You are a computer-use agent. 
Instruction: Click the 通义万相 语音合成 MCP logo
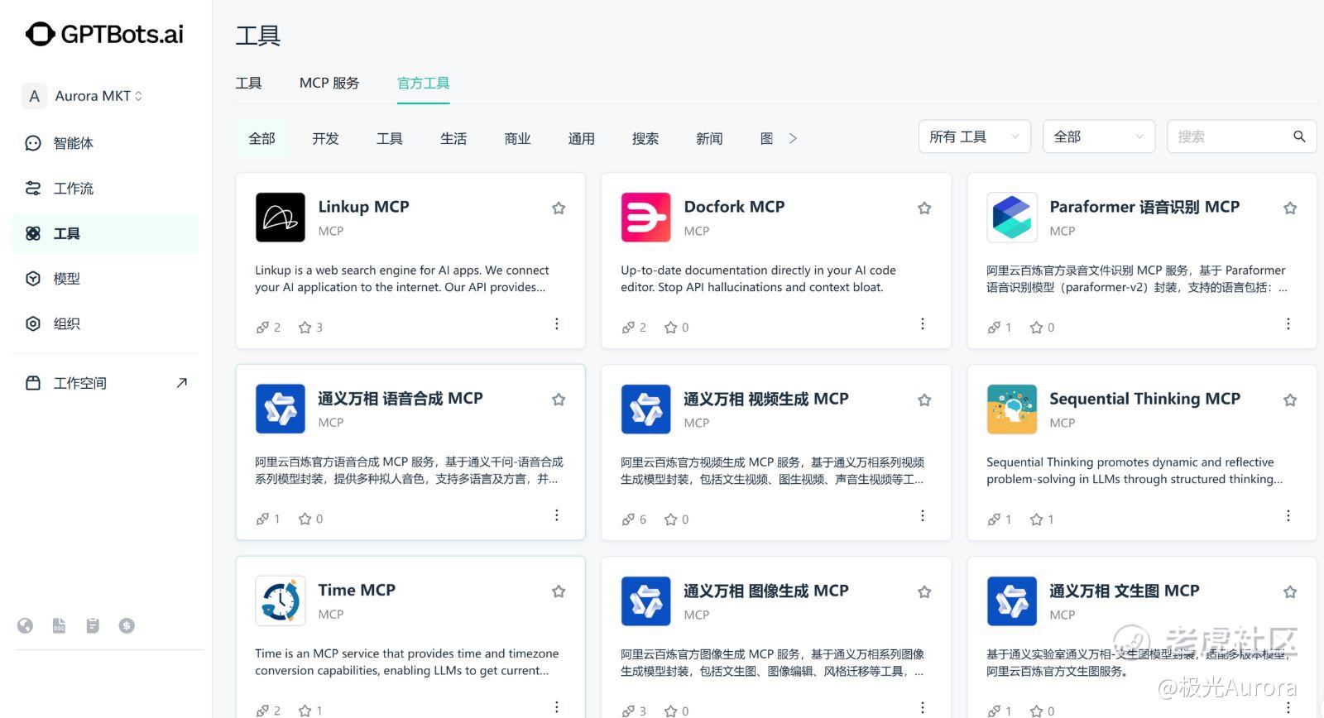281,409
